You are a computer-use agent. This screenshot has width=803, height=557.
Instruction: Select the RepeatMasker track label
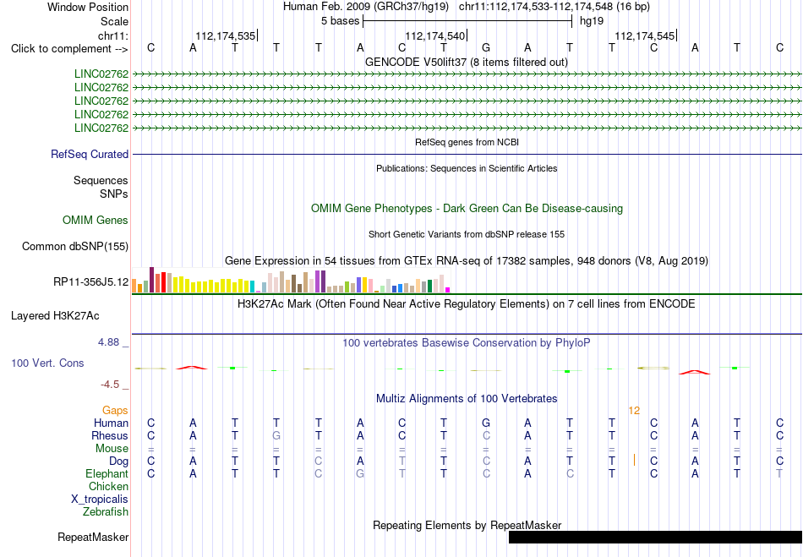93,537
